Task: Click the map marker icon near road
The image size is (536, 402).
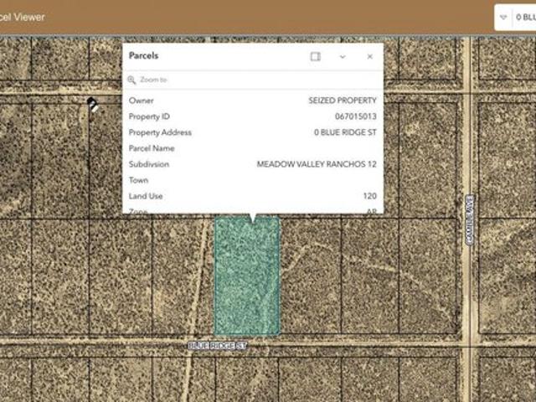Action: click(x=92, y=104)
